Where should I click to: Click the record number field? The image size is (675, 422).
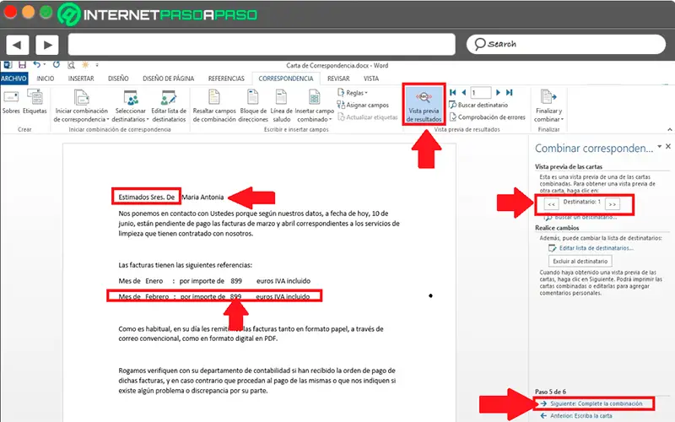pyautogui.click(x=480, y=93)
